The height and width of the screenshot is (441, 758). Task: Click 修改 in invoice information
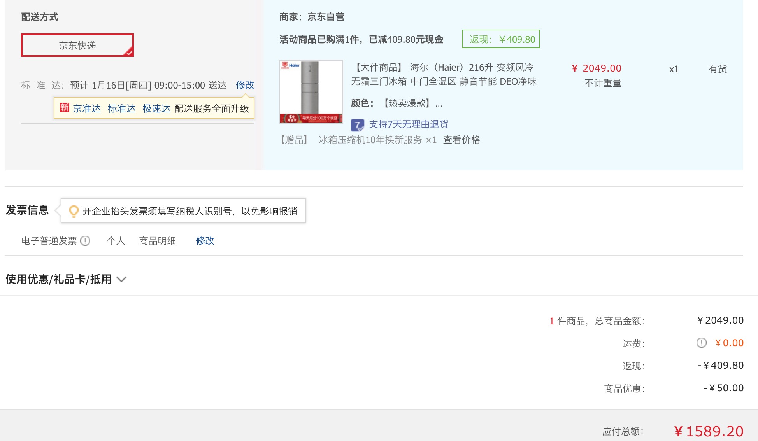pyautogui.click(x=205, y=241)
